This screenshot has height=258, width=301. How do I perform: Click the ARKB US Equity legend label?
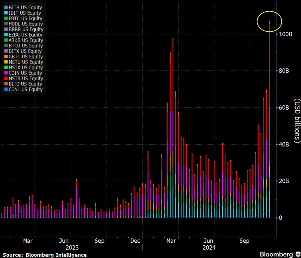tap(25, 40)
